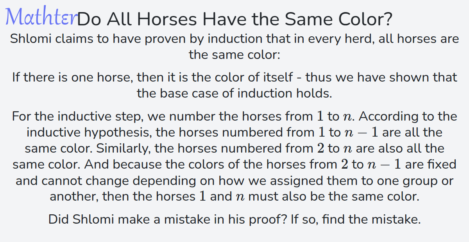The height and width of the screenshot is (242, 469).
Task: Click the "Do All Horses Have the Same Color?" heading
Action: 235,19
